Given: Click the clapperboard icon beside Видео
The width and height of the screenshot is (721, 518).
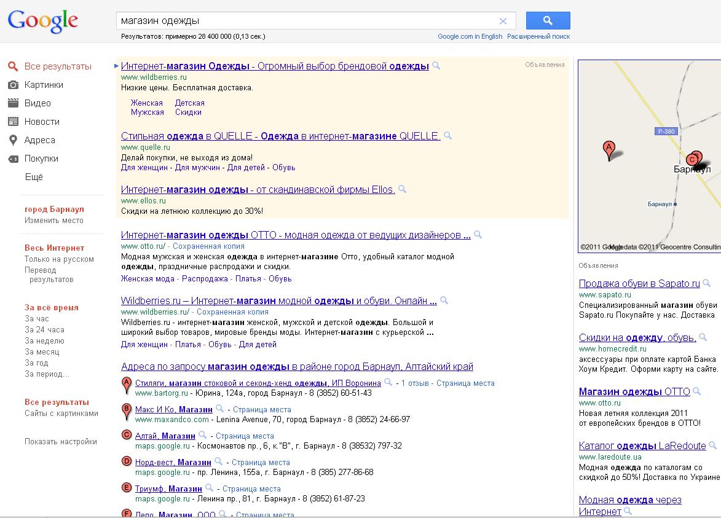Looking at the screenshot, I should [x=14, y=103].
